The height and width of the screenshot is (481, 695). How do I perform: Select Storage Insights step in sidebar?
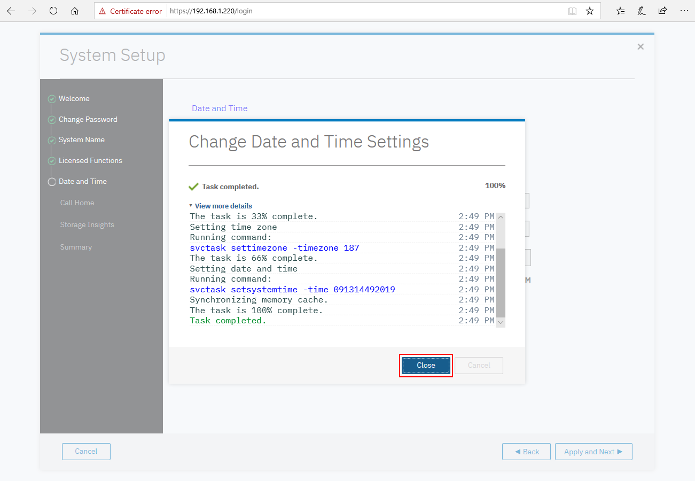coord(87,224)
